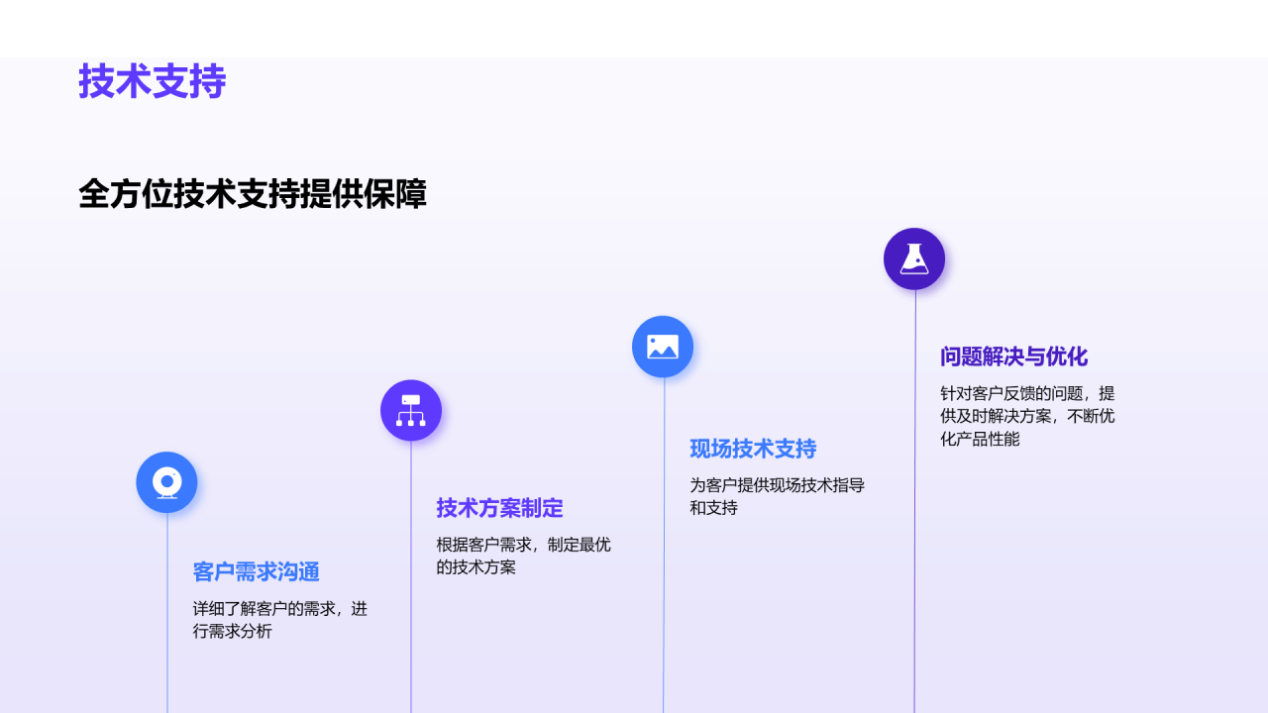Click the blank white strip above the slide

pyautogui.click(x=634, y=28)
